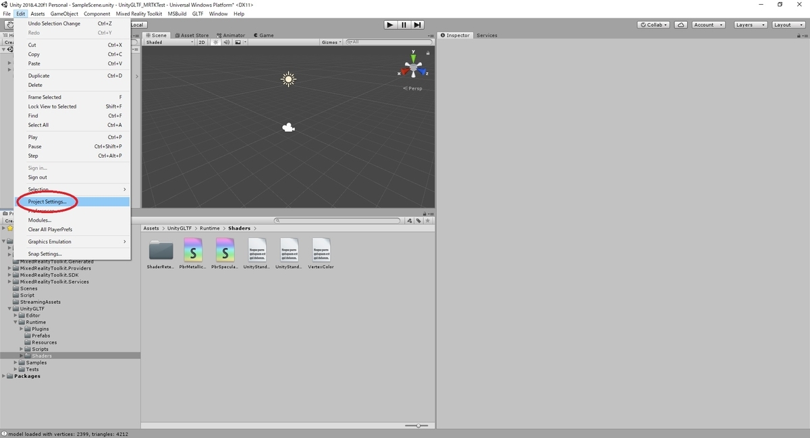Click the blue Z axis gizmo cone
The height and width of the screenshot is (438, 810).
pos(423,70)
